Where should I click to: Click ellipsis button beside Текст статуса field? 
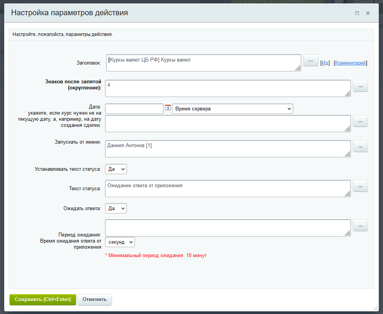(360, 186)
